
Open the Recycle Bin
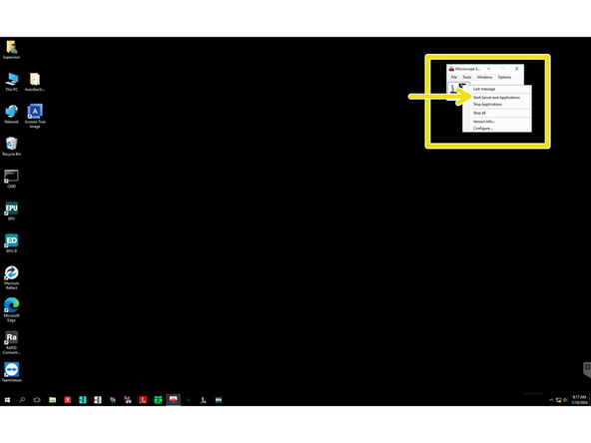click(11, 146)
